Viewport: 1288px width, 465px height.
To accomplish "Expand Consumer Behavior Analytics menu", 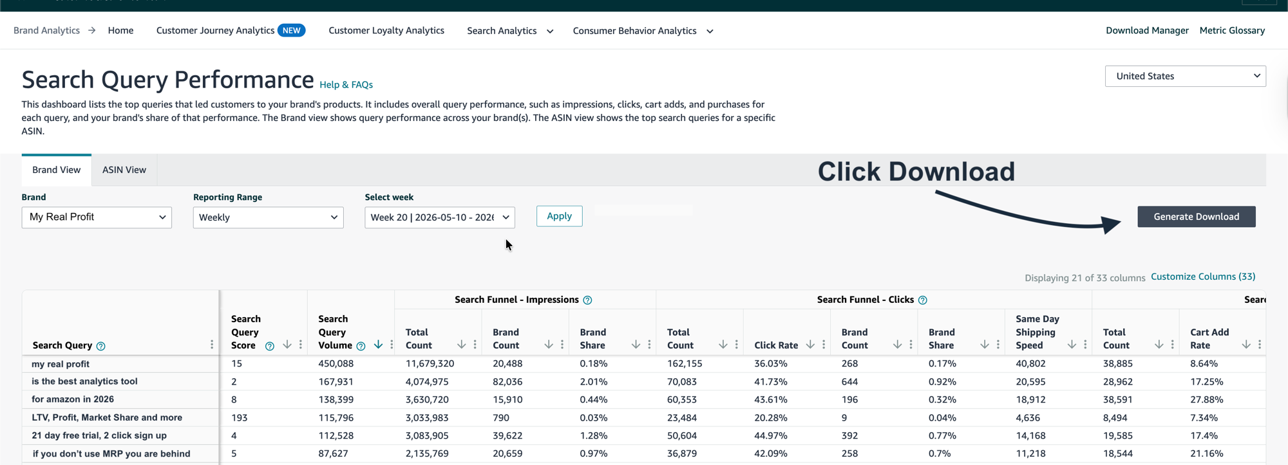I will (643, 31).
